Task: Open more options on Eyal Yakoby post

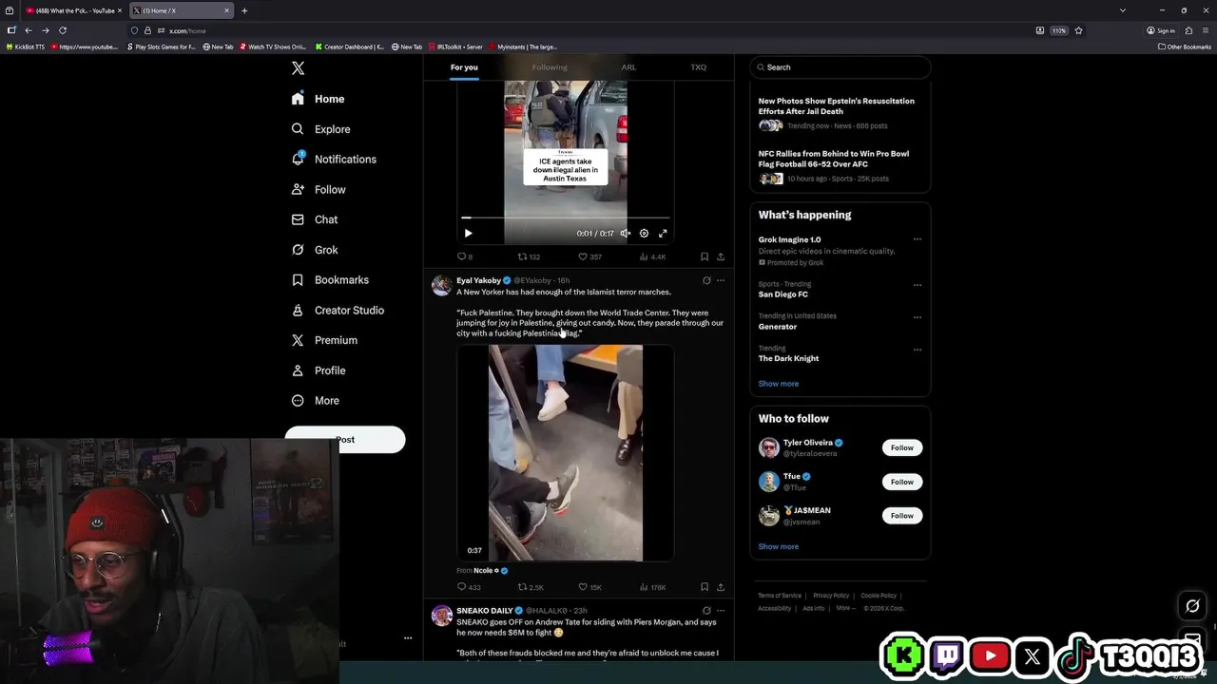Action: pyautogui.click(x=721, y=280)
